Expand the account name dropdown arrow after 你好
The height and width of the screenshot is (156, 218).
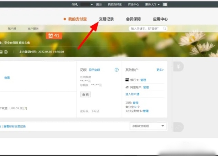point(92,4)
